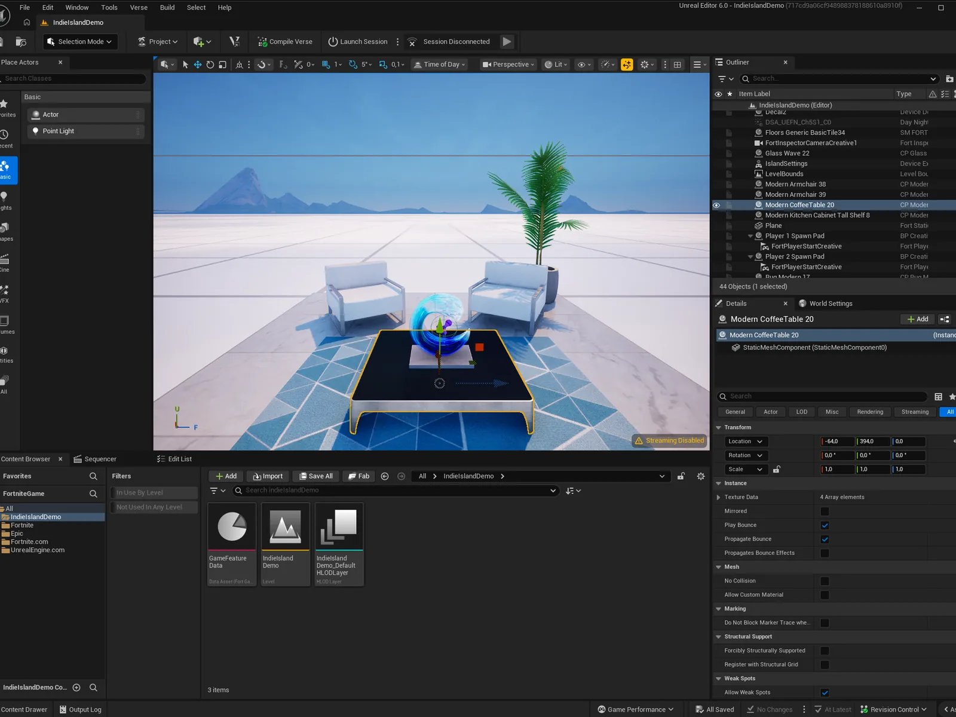Image resolution: width=956 pixels, height=717 pixels.
Task: Toggle Content Browser lock icon
Action: tap(681, 476)
